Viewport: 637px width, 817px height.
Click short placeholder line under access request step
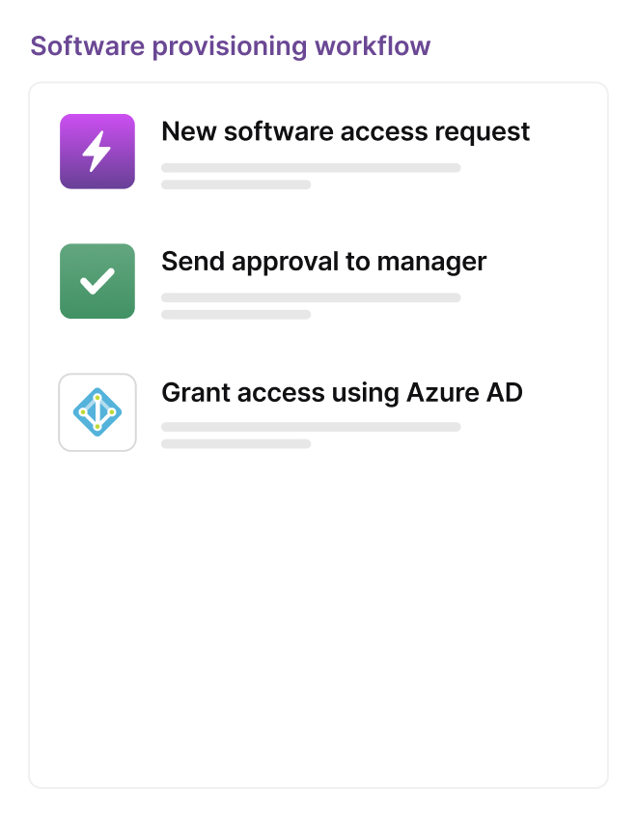tap(235, 184)
